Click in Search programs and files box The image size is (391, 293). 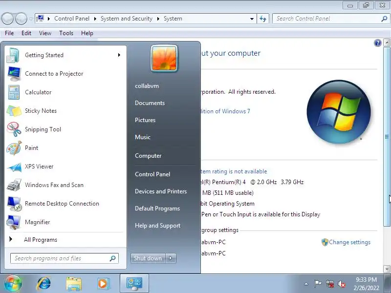pyautogui.click(x=65, y=258)
